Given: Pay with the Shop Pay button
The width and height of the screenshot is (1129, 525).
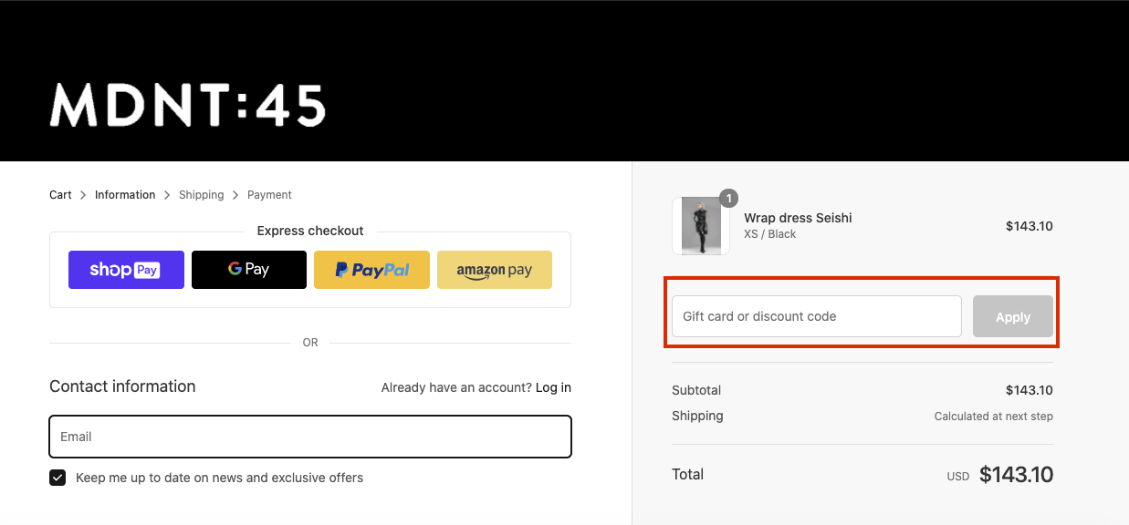Looking at the screenshot, I should [126, 270].
